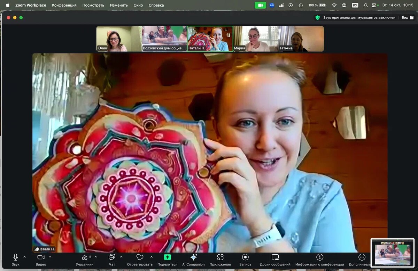Open audio options arrow next to Звук
The height and width of the screenshot is (271, 418).
pos(24,257)
